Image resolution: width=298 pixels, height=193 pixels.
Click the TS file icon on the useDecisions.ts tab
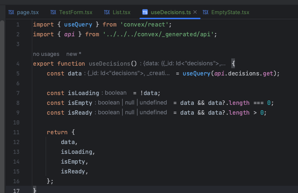tap(145, 12)
